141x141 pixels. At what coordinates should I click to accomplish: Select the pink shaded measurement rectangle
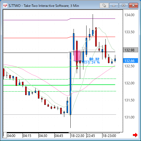[x=77, y=56]
